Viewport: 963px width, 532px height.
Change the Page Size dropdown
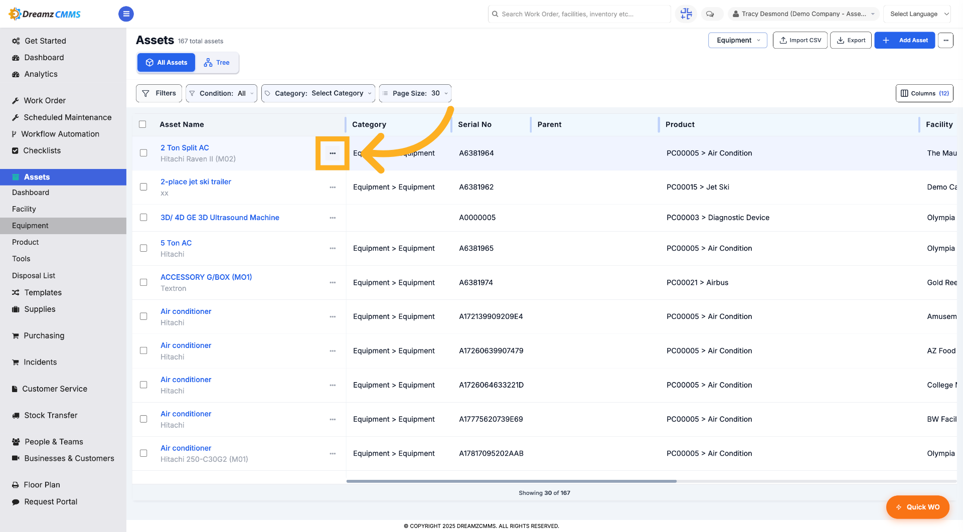point(415,93)
